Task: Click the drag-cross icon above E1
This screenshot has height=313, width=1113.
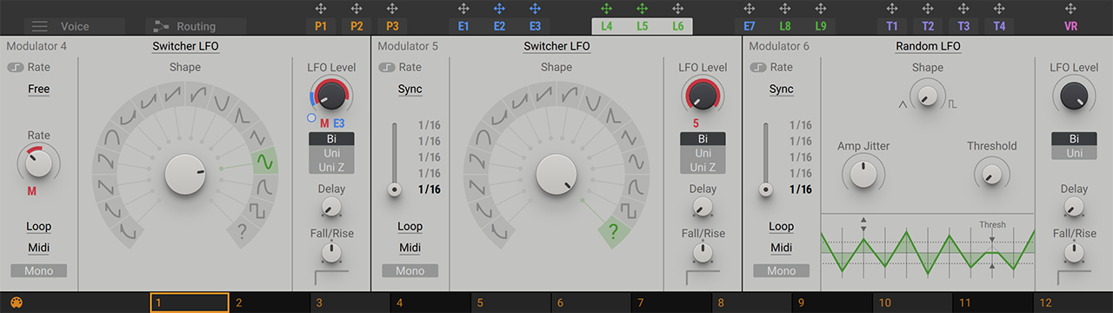Action: point(463,9)
